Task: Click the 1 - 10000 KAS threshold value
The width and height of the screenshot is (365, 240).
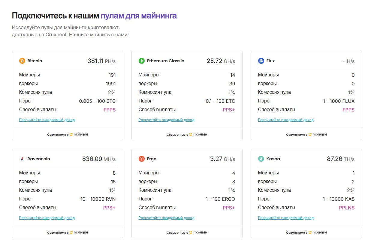Action: pyautogui.click(x=339, y=199)
